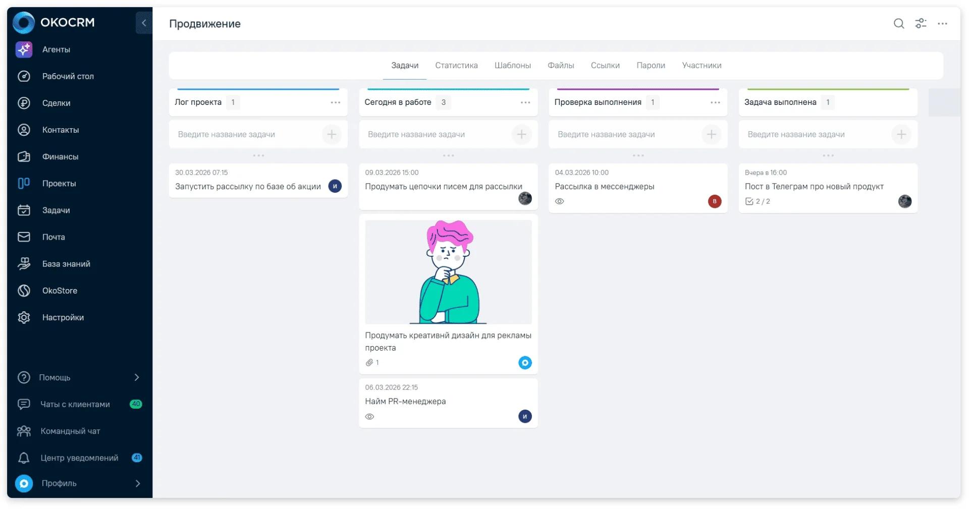
Task: Switch to the Участники tab
Action: coord(702,66)
